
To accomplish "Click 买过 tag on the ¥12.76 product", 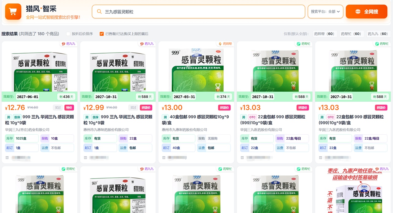I will pyautogui.click(x=58, y=108).
